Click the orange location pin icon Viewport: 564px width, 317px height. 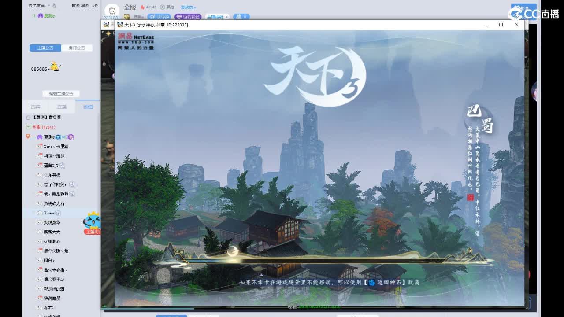tap(28, 136)
